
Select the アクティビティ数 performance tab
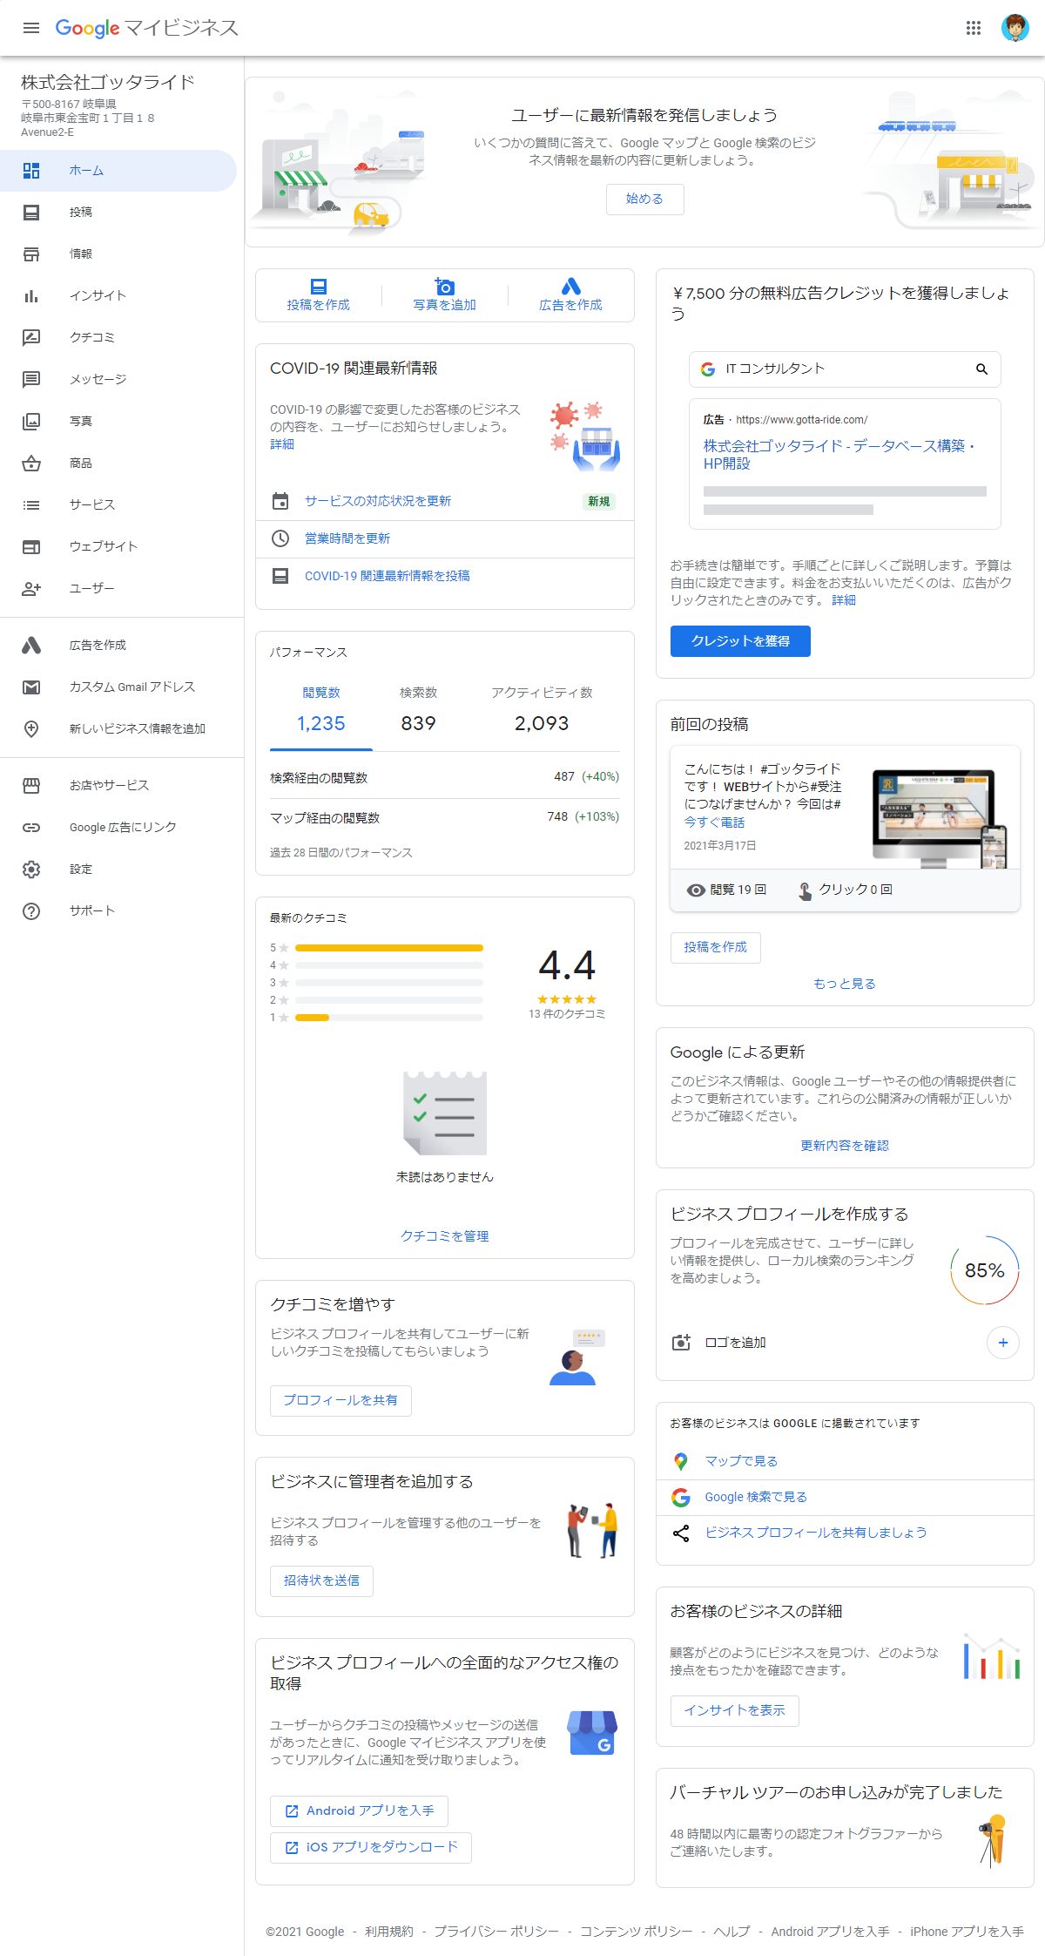pos(542,710)
